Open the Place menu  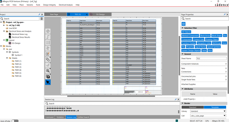click(22, 5)
